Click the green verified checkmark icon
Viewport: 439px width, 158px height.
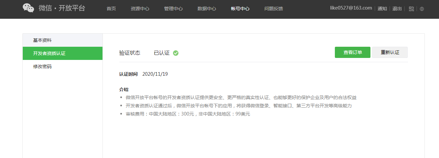tap(176, 53)
